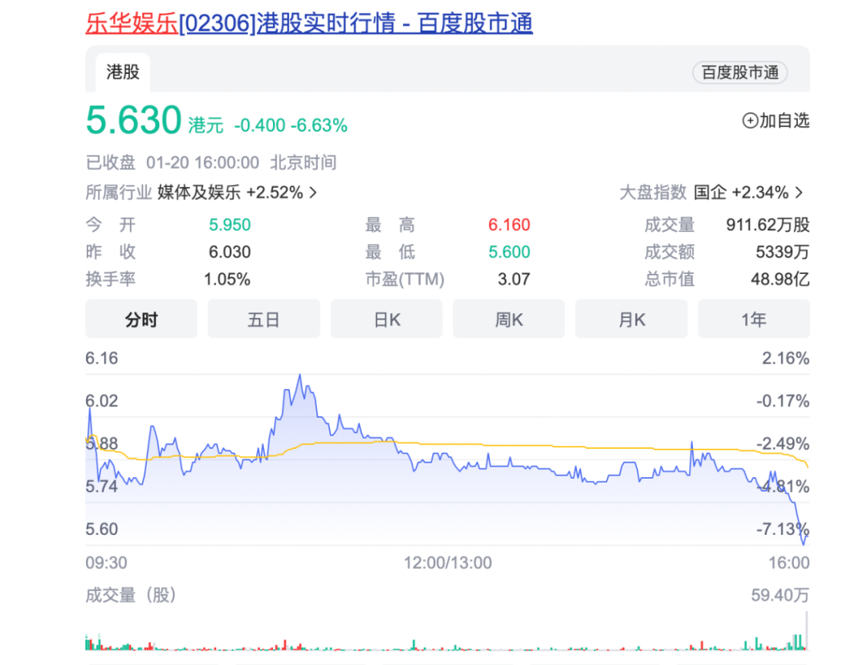Screen dimensions: 867x665
Task: Click the closing time 01-20 16:00:00
Action: click(x=202, y=163)
